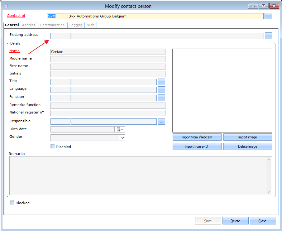Viewport: 282px width, 231px height.
Task: Open Existing address lookup ellipsis button
Action: pyautogui.click(x=268, y=36)
